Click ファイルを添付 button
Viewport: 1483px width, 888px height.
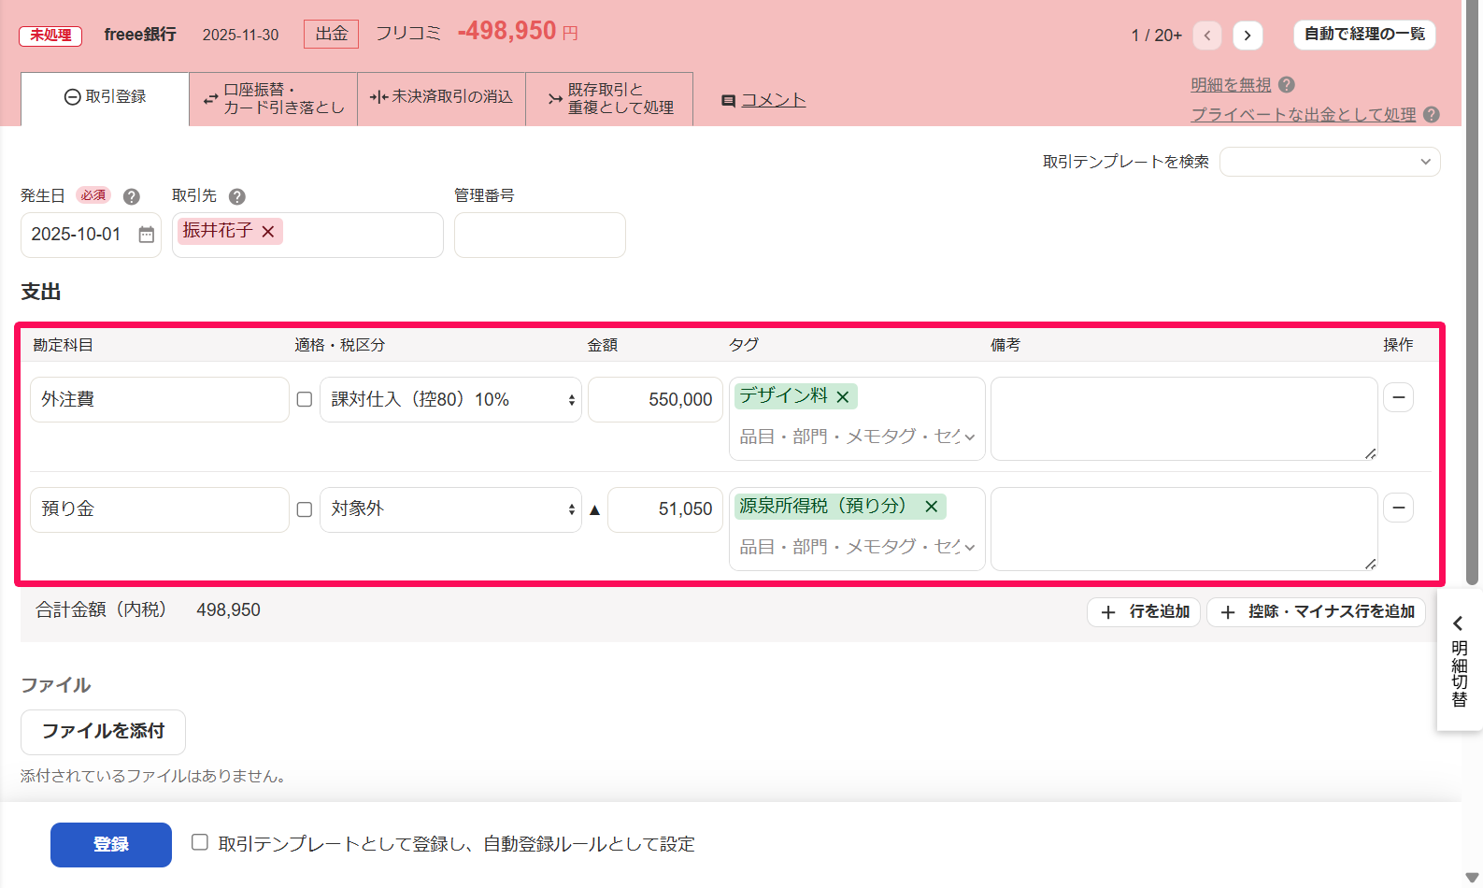pos(103,732)
